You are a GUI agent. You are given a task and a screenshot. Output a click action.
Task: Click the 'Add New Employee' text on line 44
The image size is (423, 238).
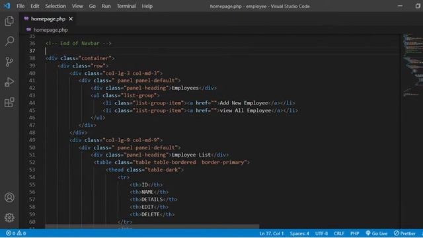(244, 103)
